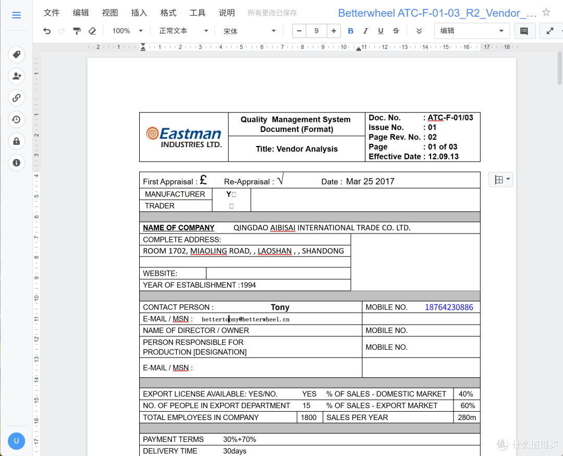The width and height of the screenshot is (563, 456).
Task: Select the paint format roller icon
Action: click(77, 31)
